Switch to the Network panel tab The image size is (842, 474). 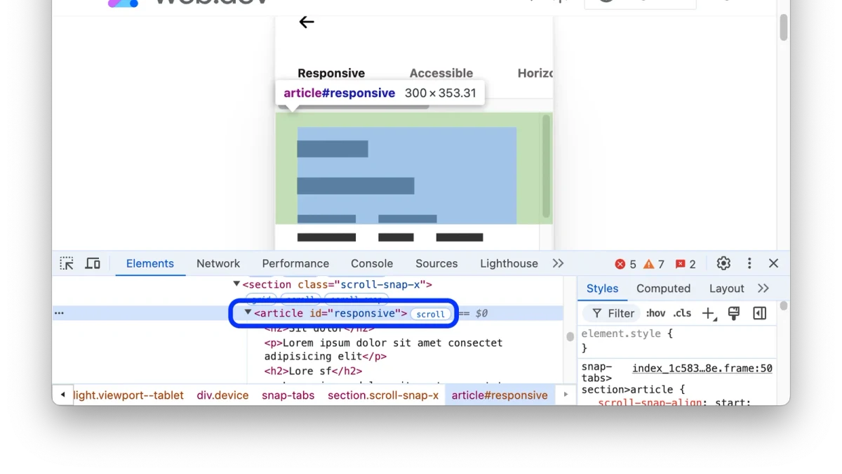point(218,263)
